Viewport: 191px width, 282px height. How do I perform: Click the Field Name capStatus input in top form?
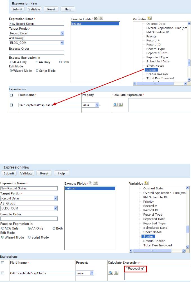[x=50, y=105]
